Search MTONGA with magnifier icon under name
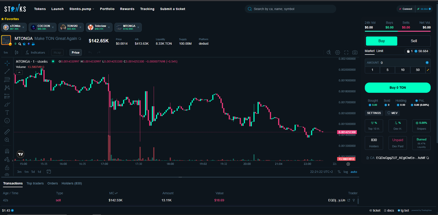 20,44
